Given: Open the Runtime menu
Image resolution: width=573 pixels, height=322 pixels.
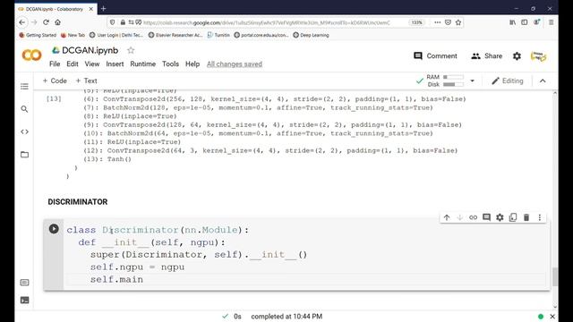Looking at the screenshot, I should click(x=143, y=64).
